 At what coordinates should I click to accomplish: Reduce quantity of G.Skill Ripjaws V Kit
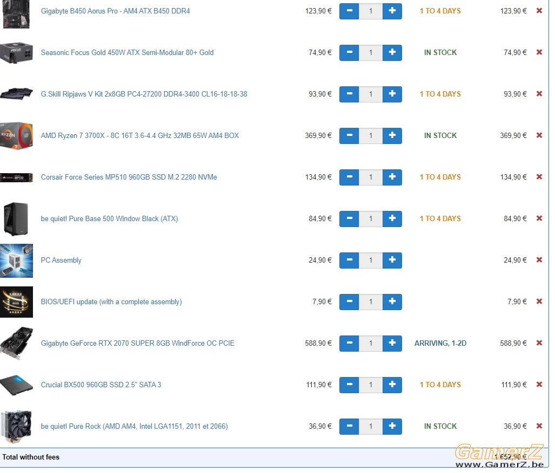[349, 94]
